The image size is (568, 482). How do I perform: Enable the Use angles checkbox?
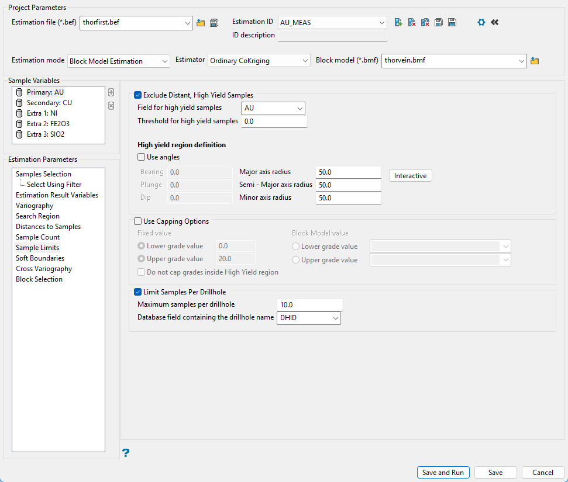tap(141, 157)
